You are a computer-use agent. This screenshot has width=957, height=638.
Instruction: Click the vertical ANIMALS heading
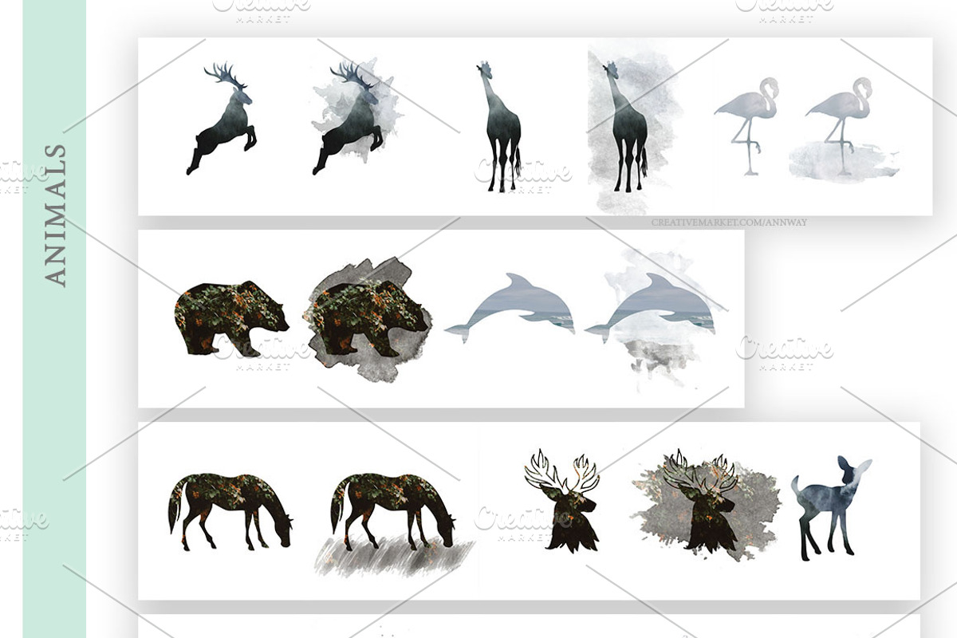point(54,215)
